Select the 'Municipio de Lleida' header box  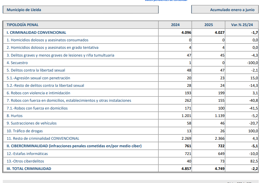pos(81,10)
